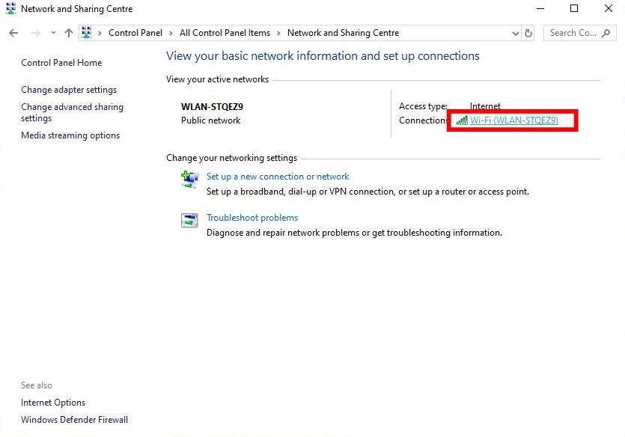Go up one level with Up arrow

point(69,33)
